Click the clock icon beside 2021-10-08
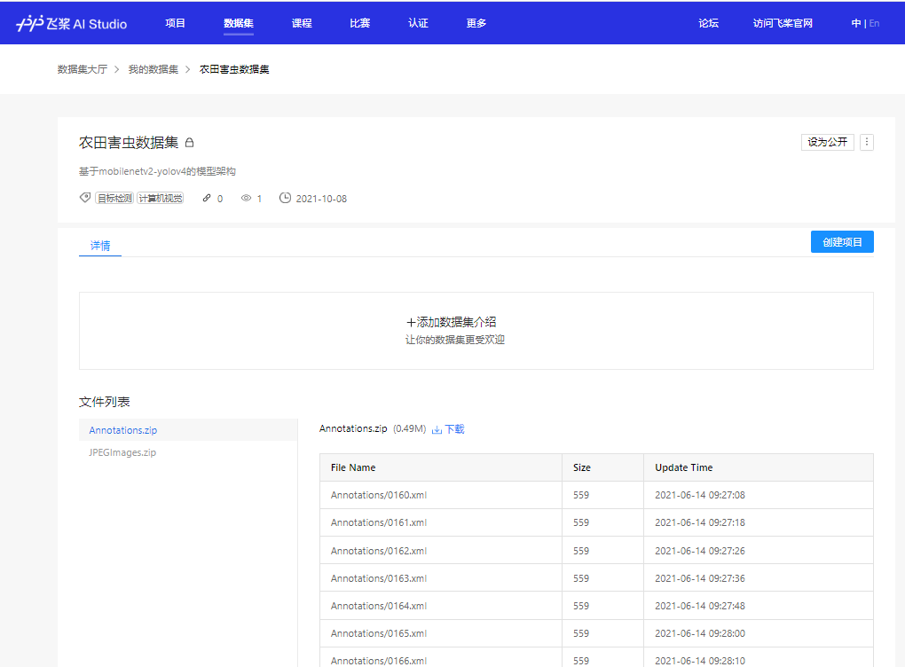The height and width of the screenshot is (667, 905). click(x=285, y=198)
